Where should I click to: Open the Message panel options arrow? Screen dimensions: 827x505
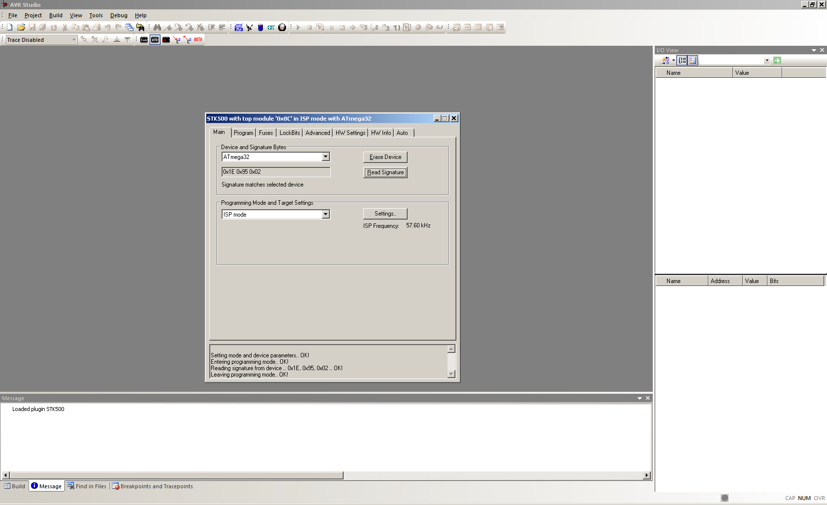coord(640,398)
